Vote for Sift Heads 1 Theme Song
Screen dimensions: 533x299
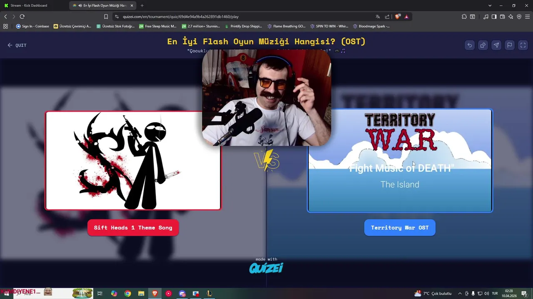click(x=133, y=228)
